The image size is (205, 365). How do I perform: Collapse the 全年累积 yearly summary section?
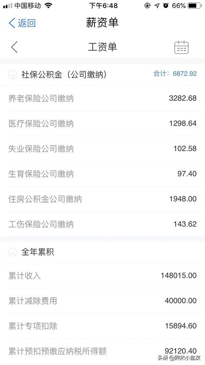pyautogui.click(x=12, y=252)
